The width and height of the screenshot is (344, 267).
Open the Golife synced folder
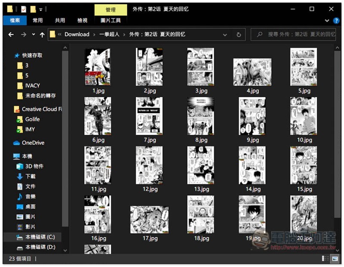click(x=33, y=119)
